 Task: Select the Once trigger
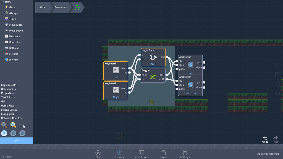coord(10,7)
